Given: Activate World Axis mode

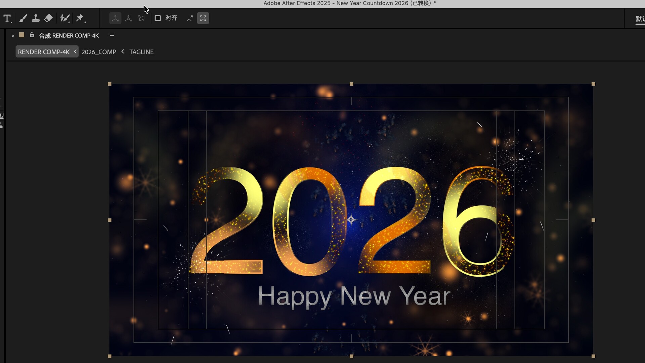Looking at the screenshot, I should point(129,18).
